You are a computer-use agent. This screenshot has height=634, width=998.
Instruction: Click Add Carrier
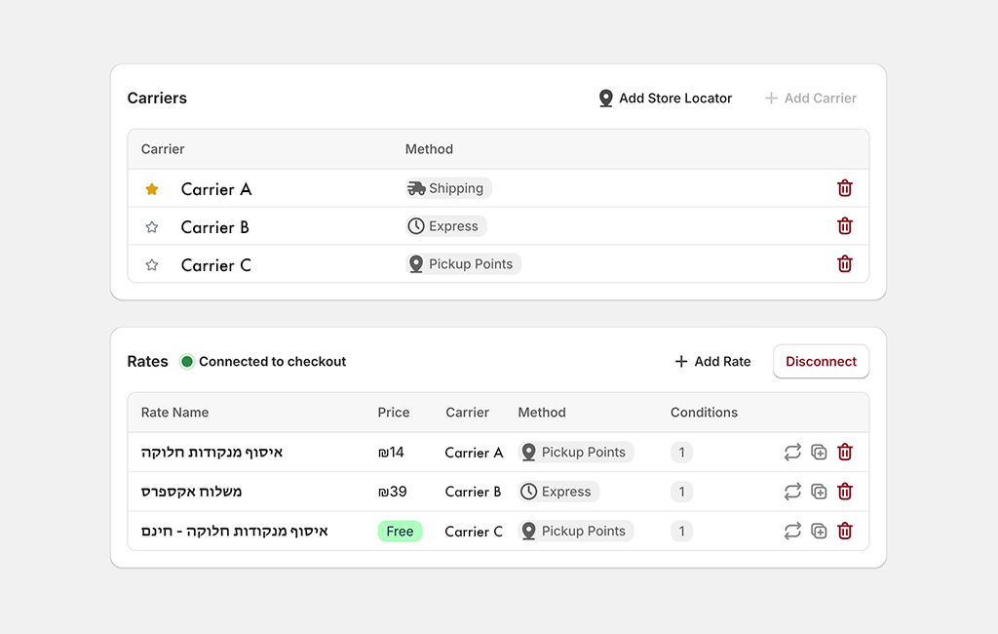pos(810,99)
